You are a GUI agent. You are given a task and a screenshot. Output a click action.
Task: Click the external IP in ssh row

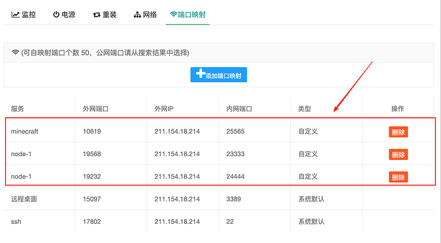pyautogui.click(x=177, y=221)
